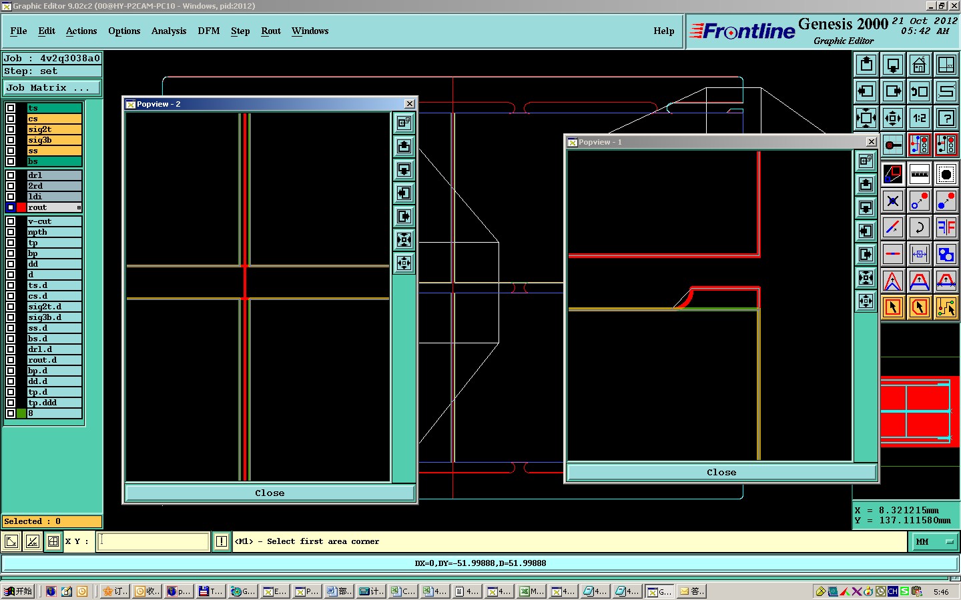Image resolution: width=961 pixels, height=600 pixels.
Task: Click the Windows Start button in taskbar
Action: 18,591
